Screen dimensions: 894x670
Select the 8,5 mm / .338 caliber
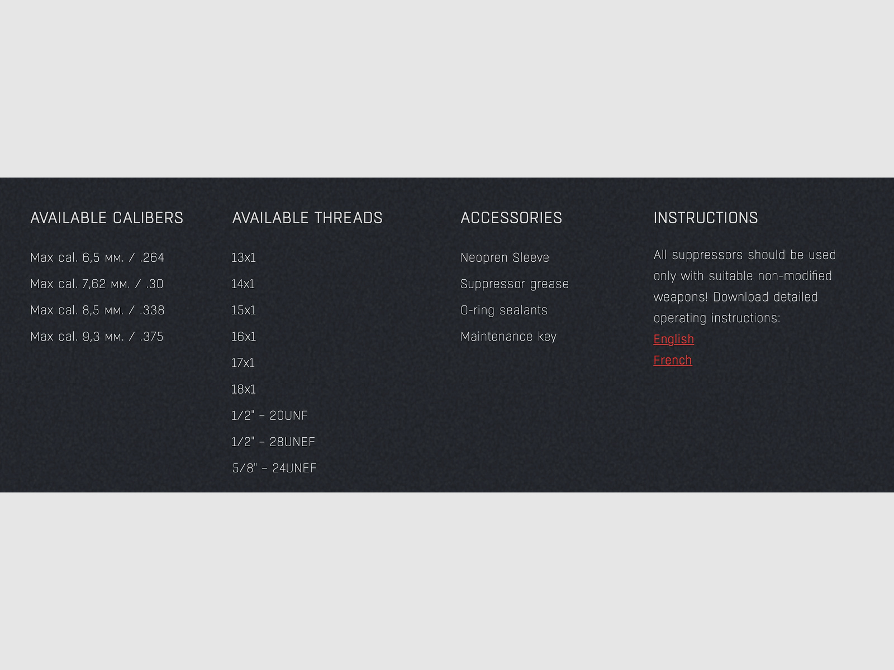click(x=97, y=310)
